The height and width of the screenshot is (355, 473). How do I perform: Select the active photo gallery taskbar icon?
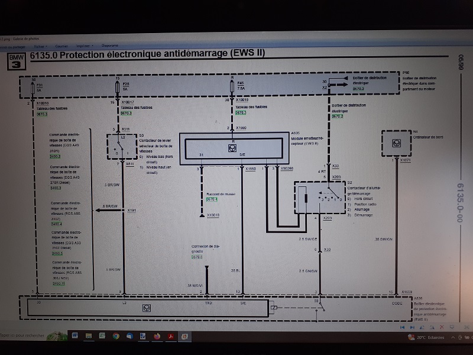tap(184, 336)
